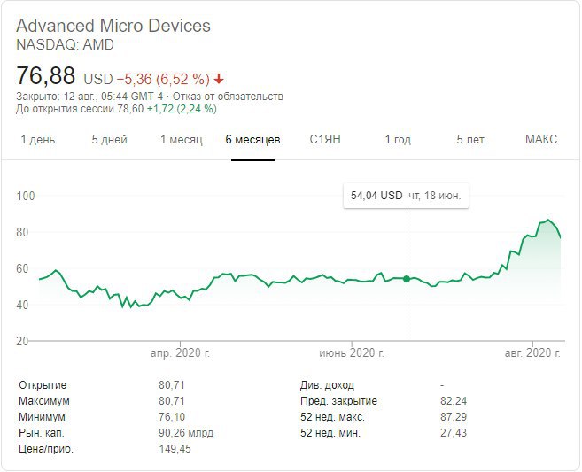582x472 pixels.
Task: Click the Максимум label
Action: tap(44, 401)
